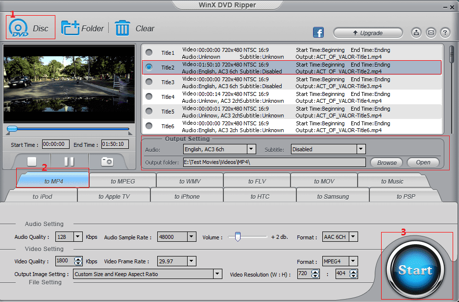This screenshot has height=302, width=459.
Task: Switch to the to iPod tab
Action: point(42,196)
